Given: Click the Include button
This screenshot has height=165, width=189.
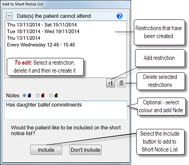Looking at the screenshot, I should pyautogui.click(x=46, y=150).
